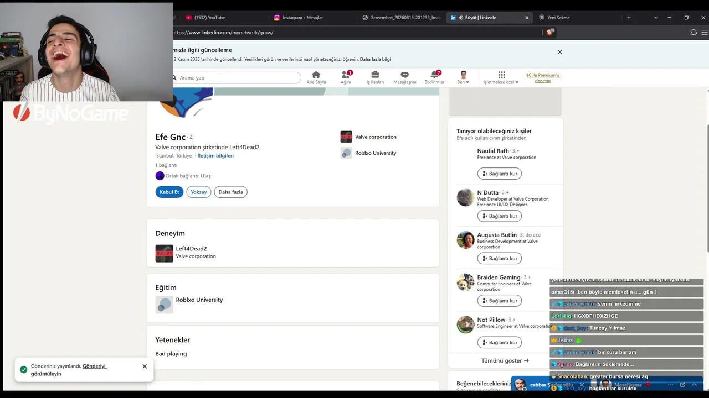Screen dimensions: 709x398
Task: Focus the Arama yap search field
Action: tap(237, 78)
